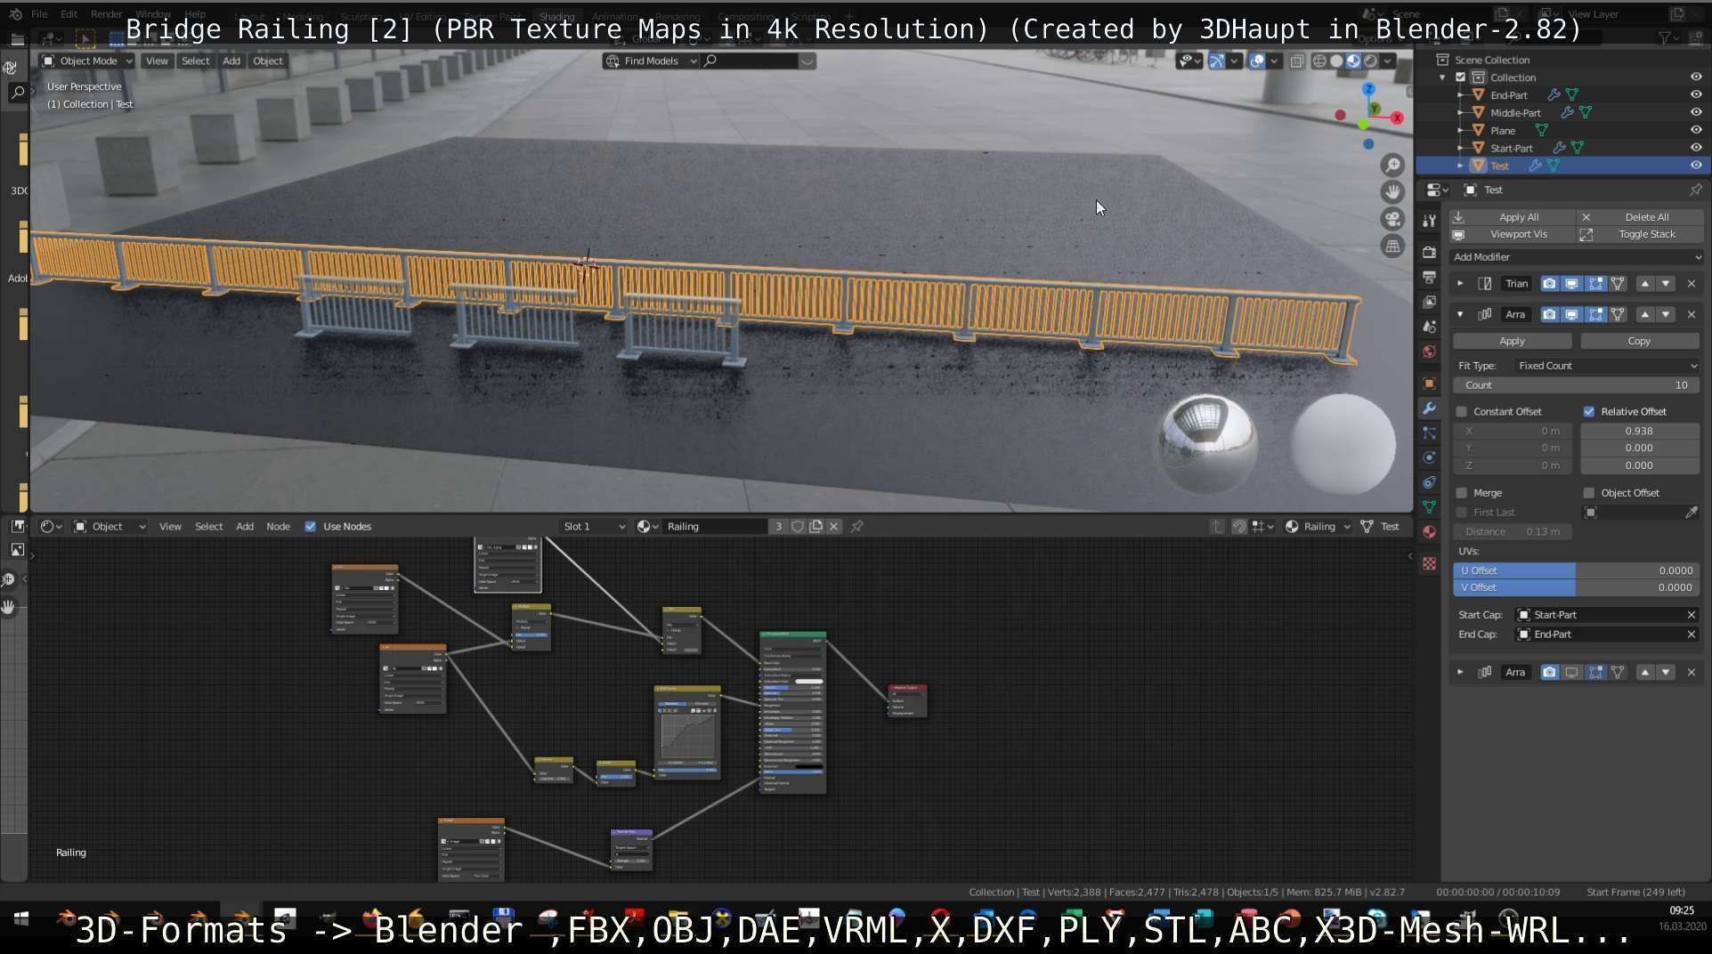Open the viewport Object menu

point(267,61)
